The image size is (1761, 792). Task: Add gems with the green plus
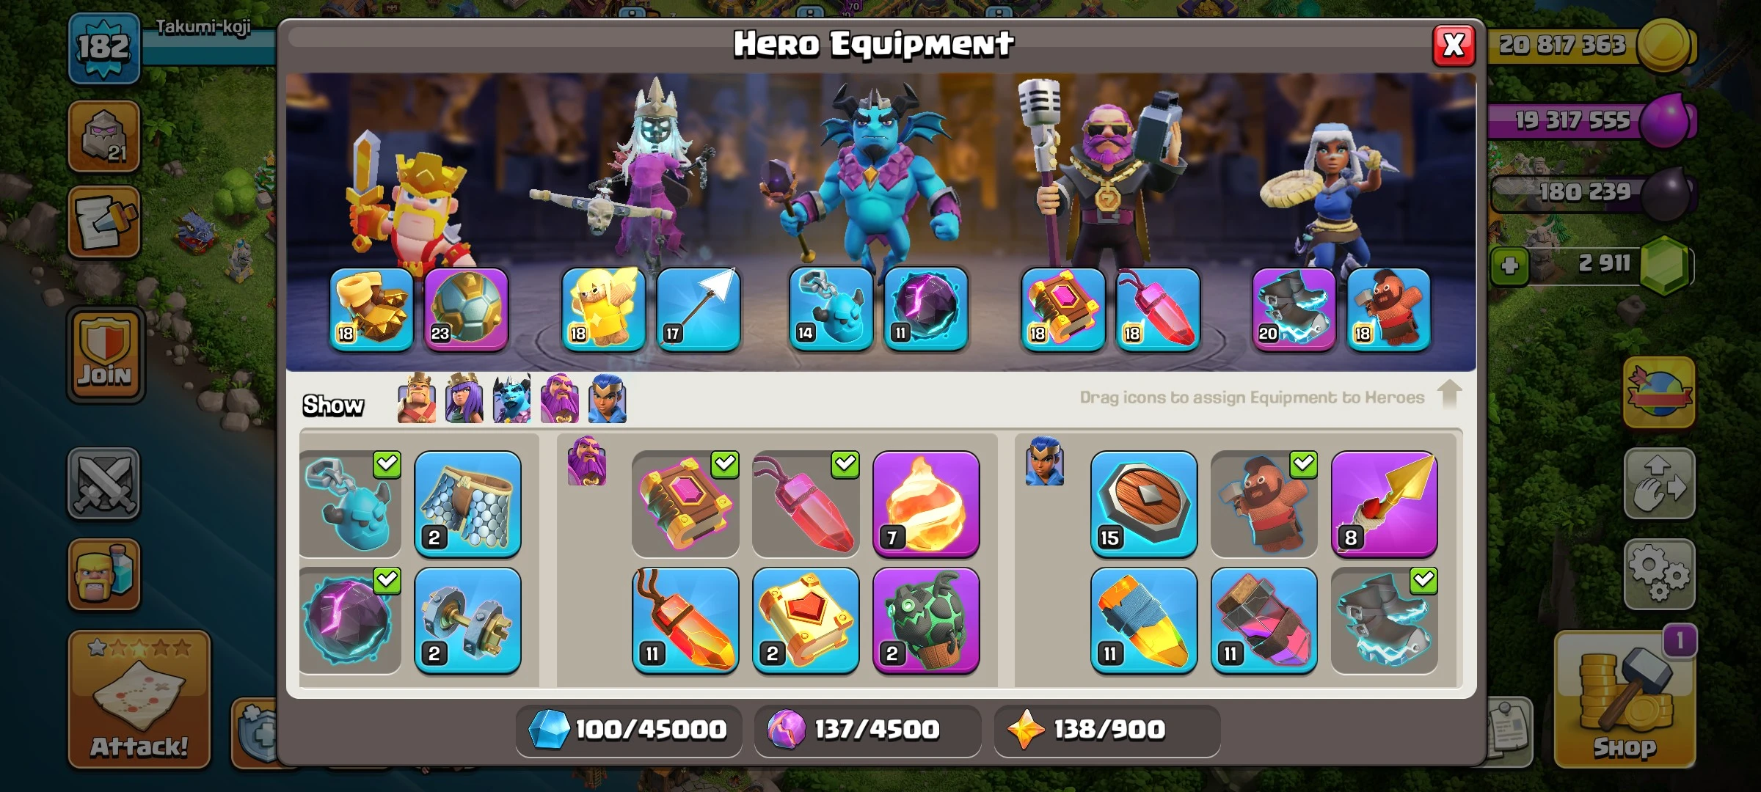pos(1509,265)
